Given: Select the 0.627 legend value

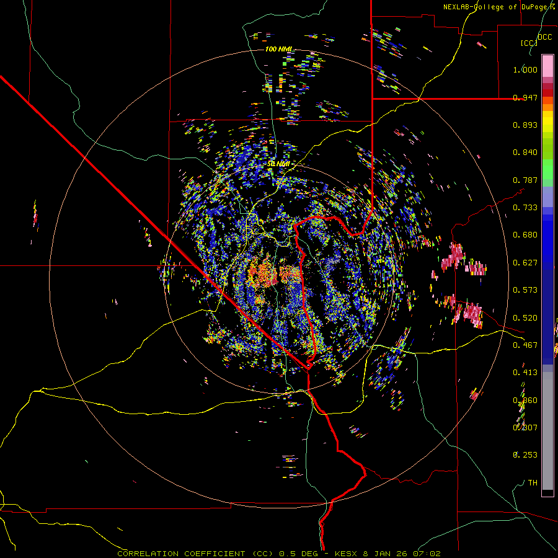Looking at the screenshot, I should point(525,263).
